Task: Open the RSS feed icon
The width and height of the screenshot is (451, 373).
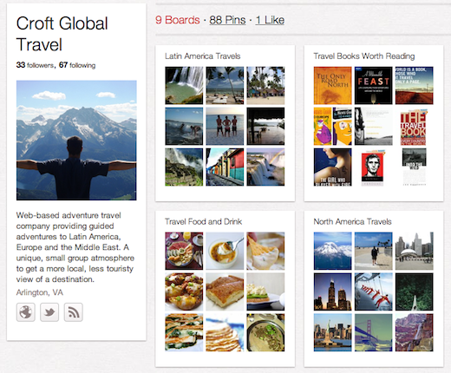Action: click(x=74, y=312)
